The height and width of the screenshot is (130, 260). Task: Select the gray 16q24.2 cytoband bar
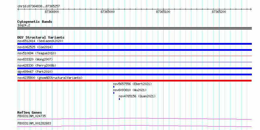(x=134, y=28)
